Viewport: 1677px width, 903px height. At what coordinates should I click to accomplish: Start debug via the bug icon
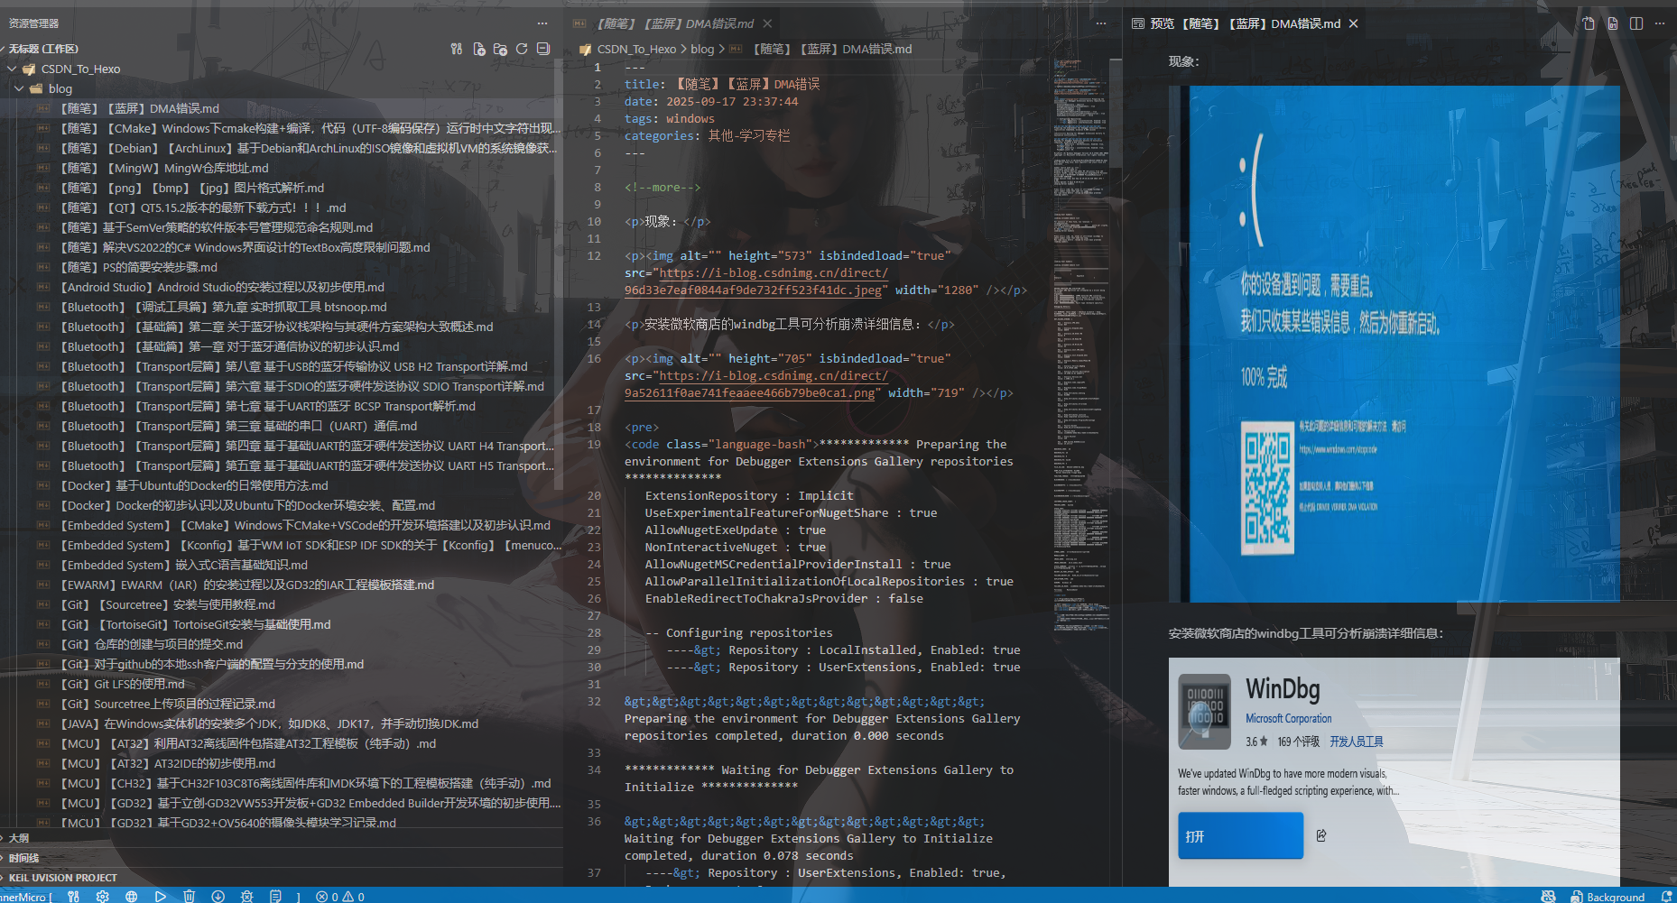tap(247, 896)
